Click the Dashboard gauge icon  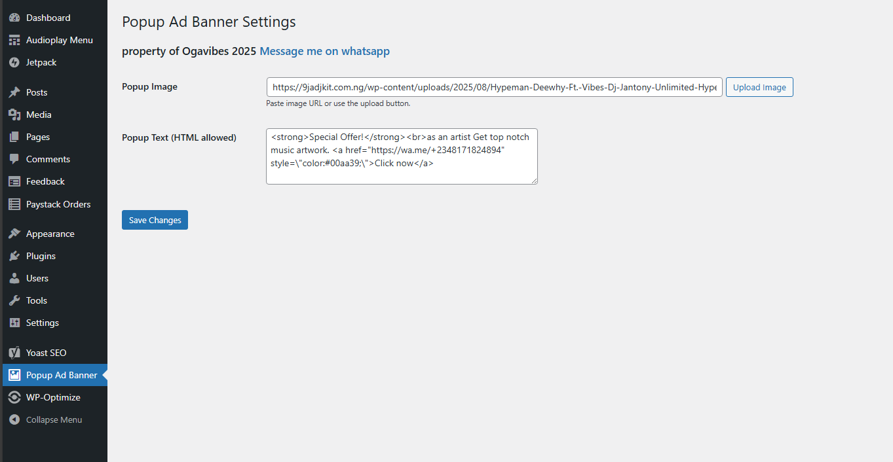[14, 18]
